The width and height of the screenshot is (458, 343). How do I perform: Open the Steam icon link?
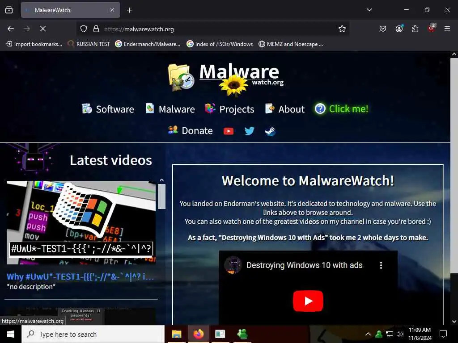(270, 131)
